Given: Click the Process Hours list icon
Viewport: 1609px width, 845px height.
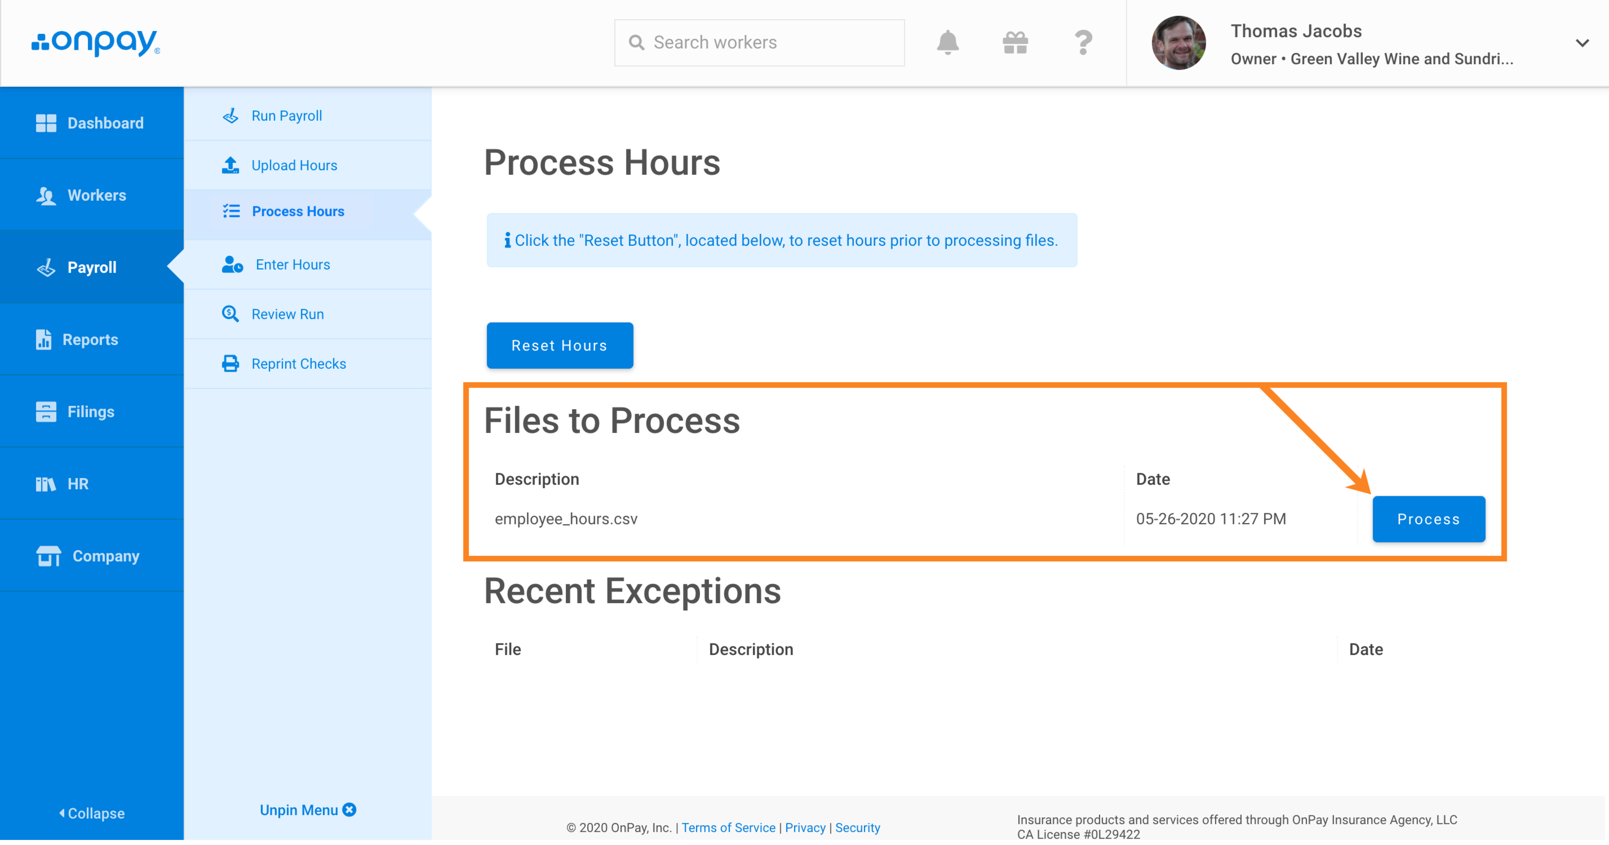Looking at the screenshot, I should tap(231, 211).
